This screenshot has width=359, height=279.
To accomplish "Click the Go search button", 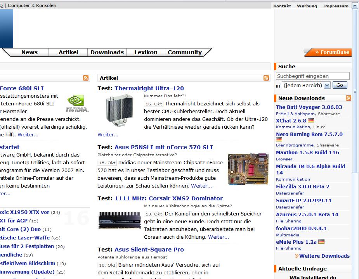I will pos(340,85).
